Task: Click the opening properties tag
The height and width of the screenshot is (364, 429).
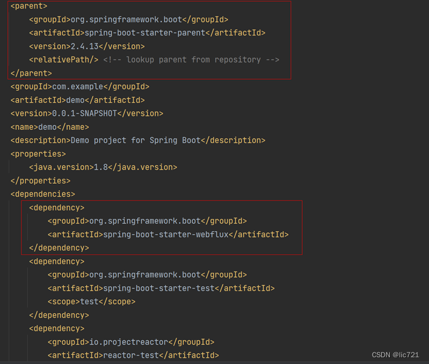Action: [x=38, y=154]
